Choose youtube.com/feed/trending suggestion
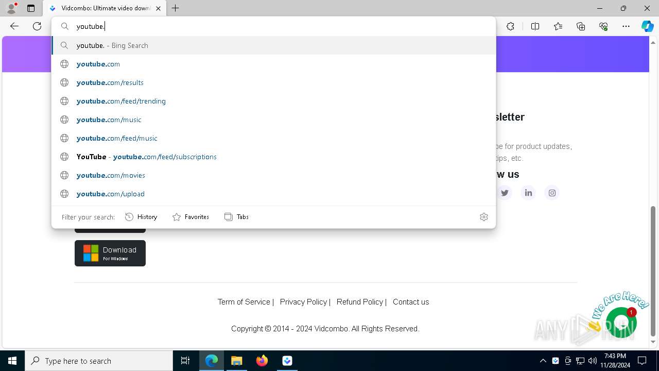 273,101
